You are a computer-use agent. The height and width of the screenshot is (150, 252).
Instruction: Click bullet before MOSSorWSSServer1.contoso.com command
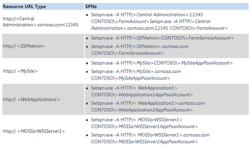point(87,135)
